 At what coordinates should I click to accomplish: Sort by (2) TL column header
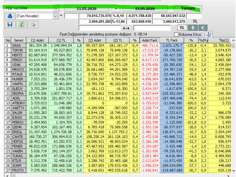pyautogui.click(x=118, y=40)
